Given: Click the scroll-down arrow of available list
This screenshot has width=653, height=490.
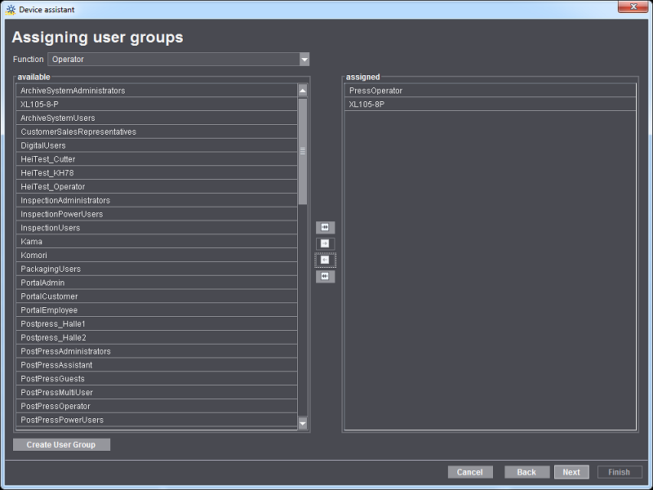Looking at the screenshot, I should 303,424.
